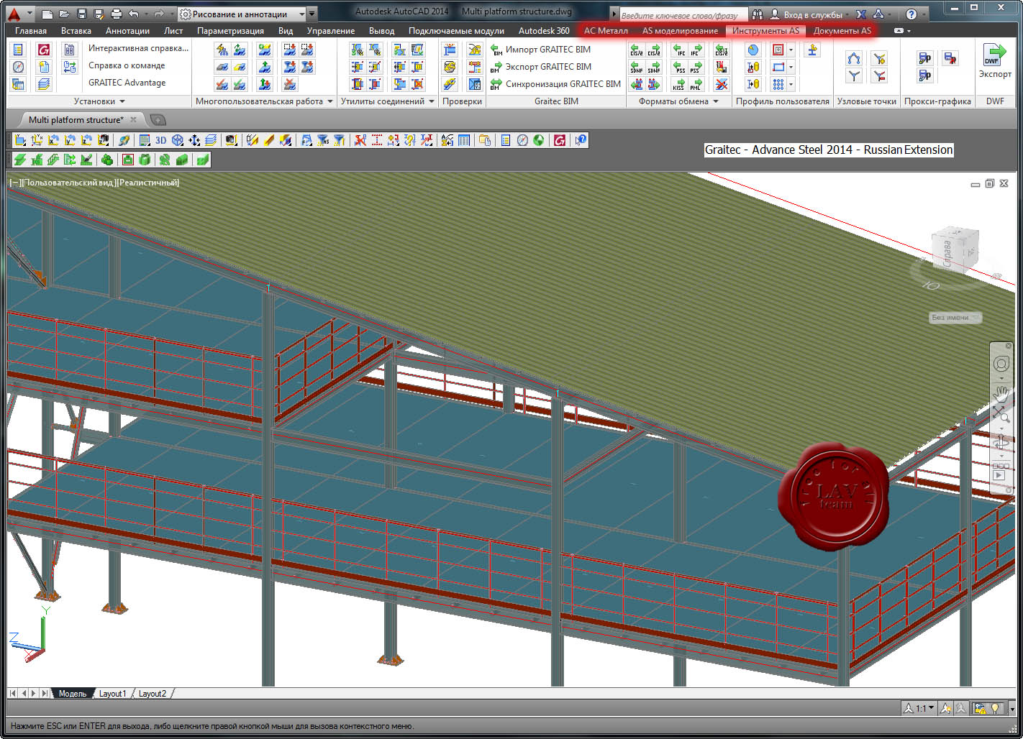Close the Multi platform structure drawing tab
1023x739 pixels.
[x=133, y=119]
